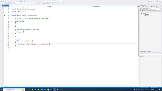
Task: Click the Unity Script references CodeLens
Action: [19, 14]
